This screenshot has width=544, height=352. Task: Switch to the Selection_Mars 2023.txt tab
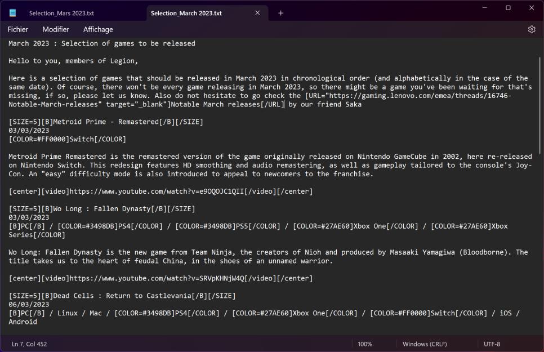click(62, 13)
